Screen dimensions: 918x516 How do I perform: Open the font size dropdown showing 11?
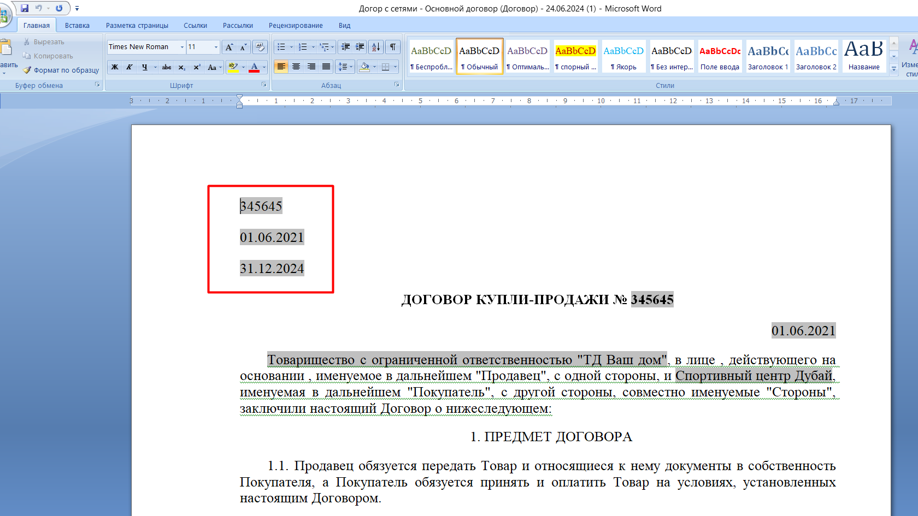tap(216, 47)
